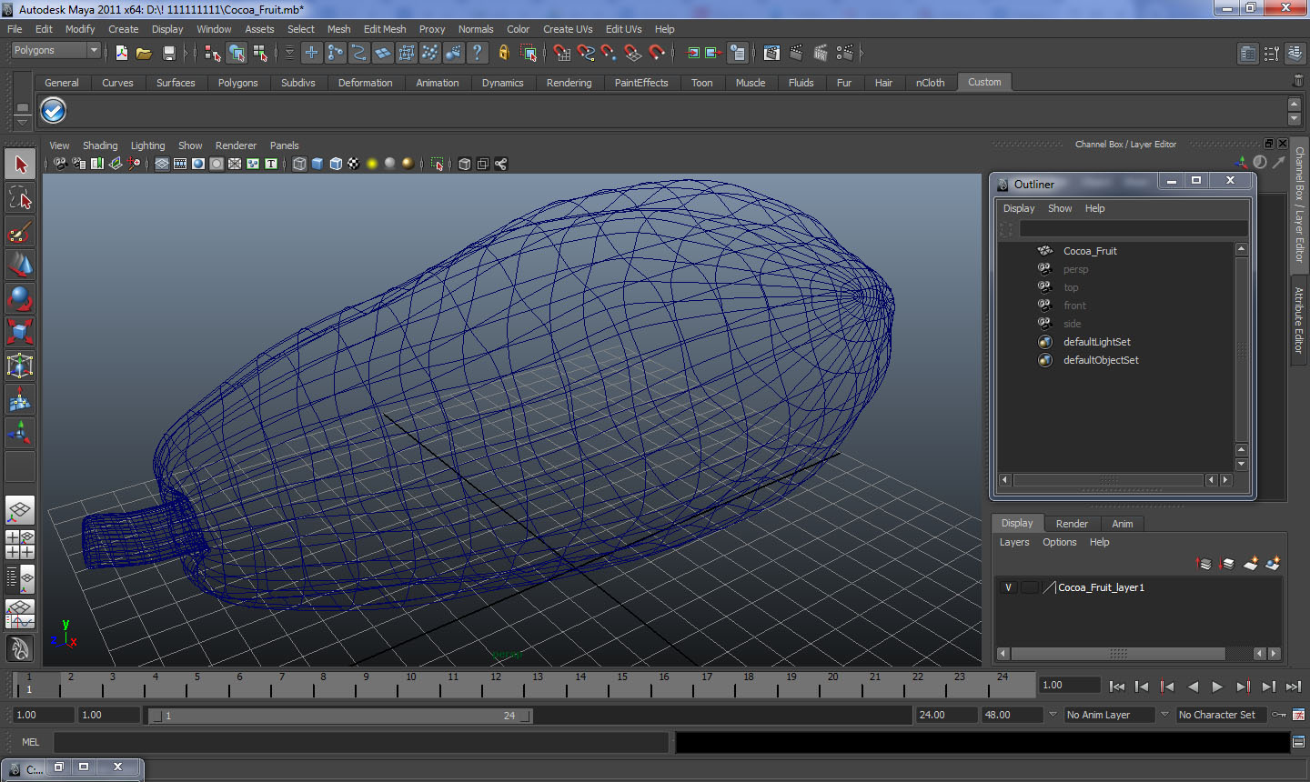
Task: Click the New Scene icon
Action: (121, 53)
